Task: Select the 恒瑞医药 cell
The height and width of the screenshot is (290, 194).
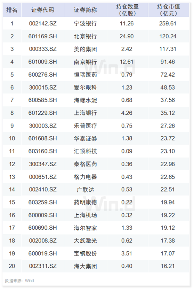Action: click(86, 75)
